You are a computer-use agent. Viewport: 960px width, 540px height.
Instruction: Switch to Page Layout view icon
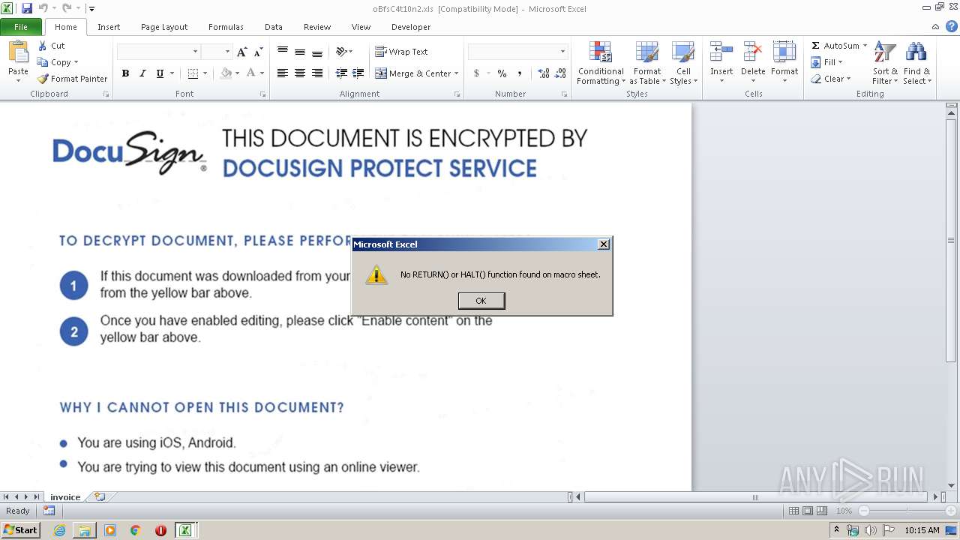point(808,511)
